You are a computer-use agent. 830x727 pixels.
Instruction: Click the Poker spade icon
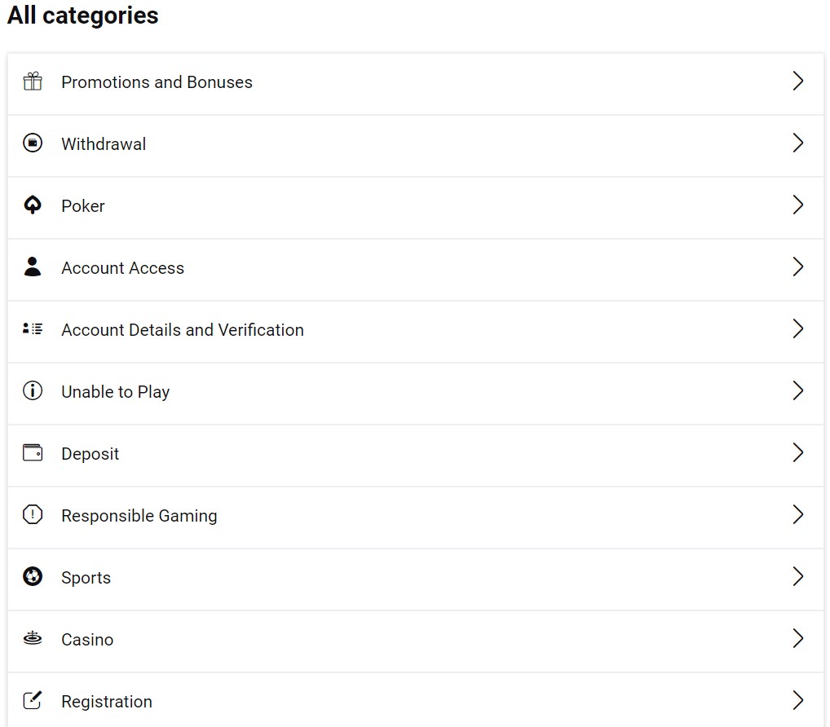click(x=33, y=205)
